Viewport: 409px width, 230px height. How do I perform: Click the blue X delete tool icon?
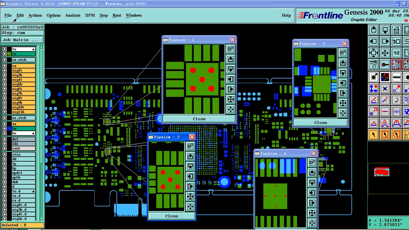pyautogui.click(x=385, y=89)
